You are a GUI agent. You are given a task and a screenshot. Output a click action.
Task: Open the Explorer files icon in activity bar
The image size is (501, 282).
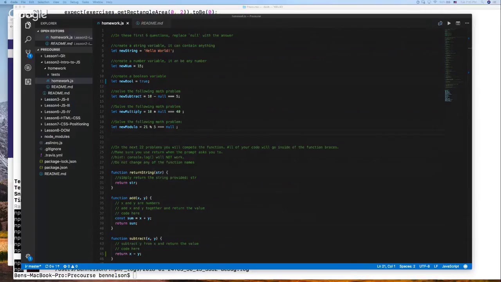28,25
